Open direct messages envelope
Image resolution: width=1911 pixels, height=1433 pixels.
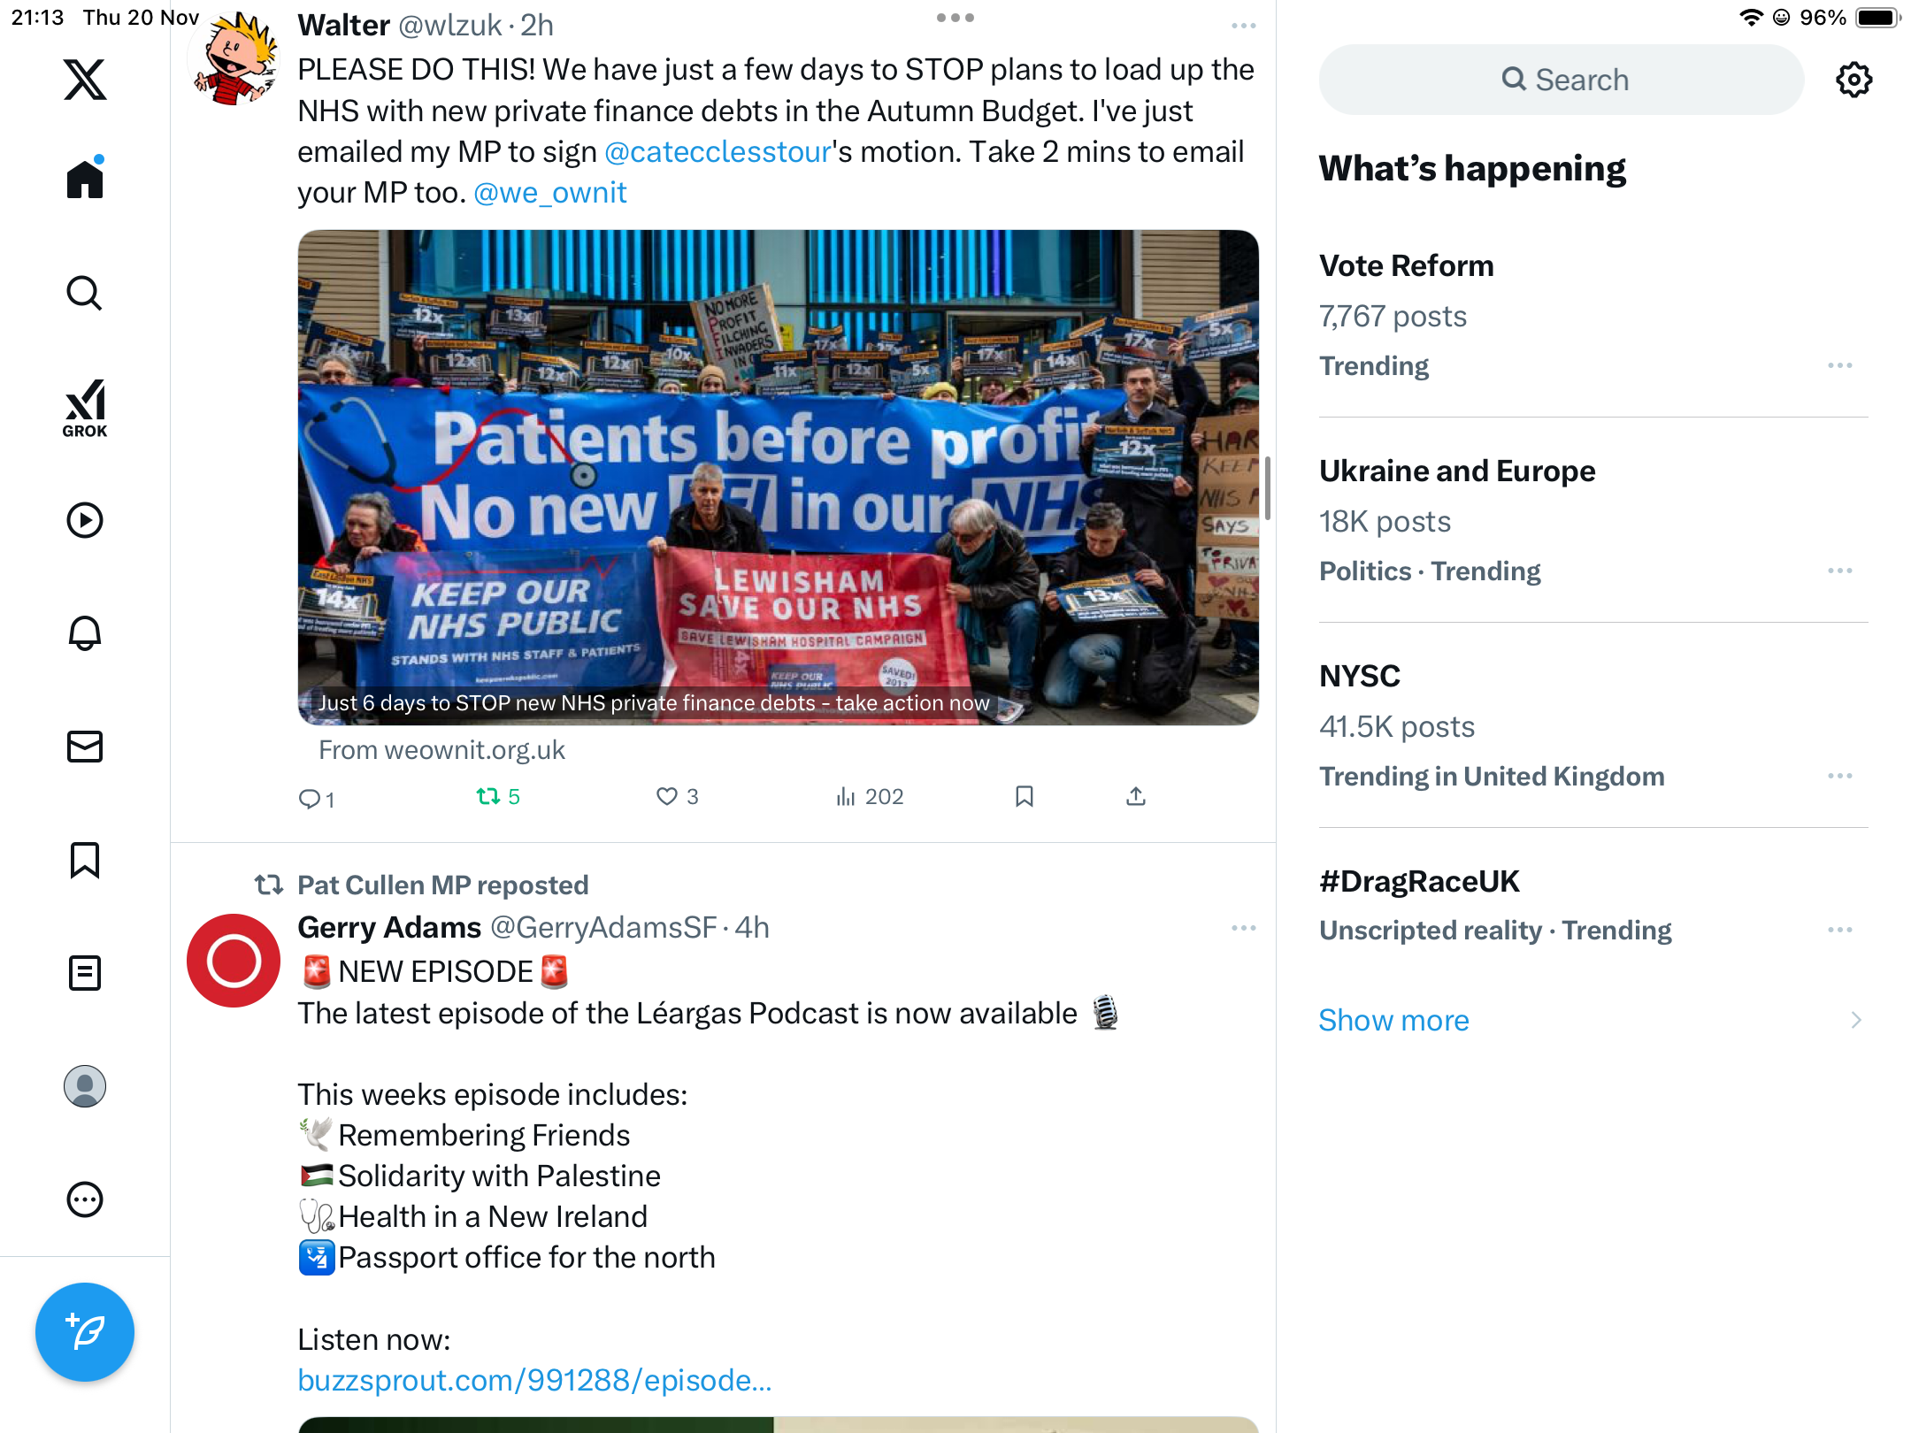85,746
